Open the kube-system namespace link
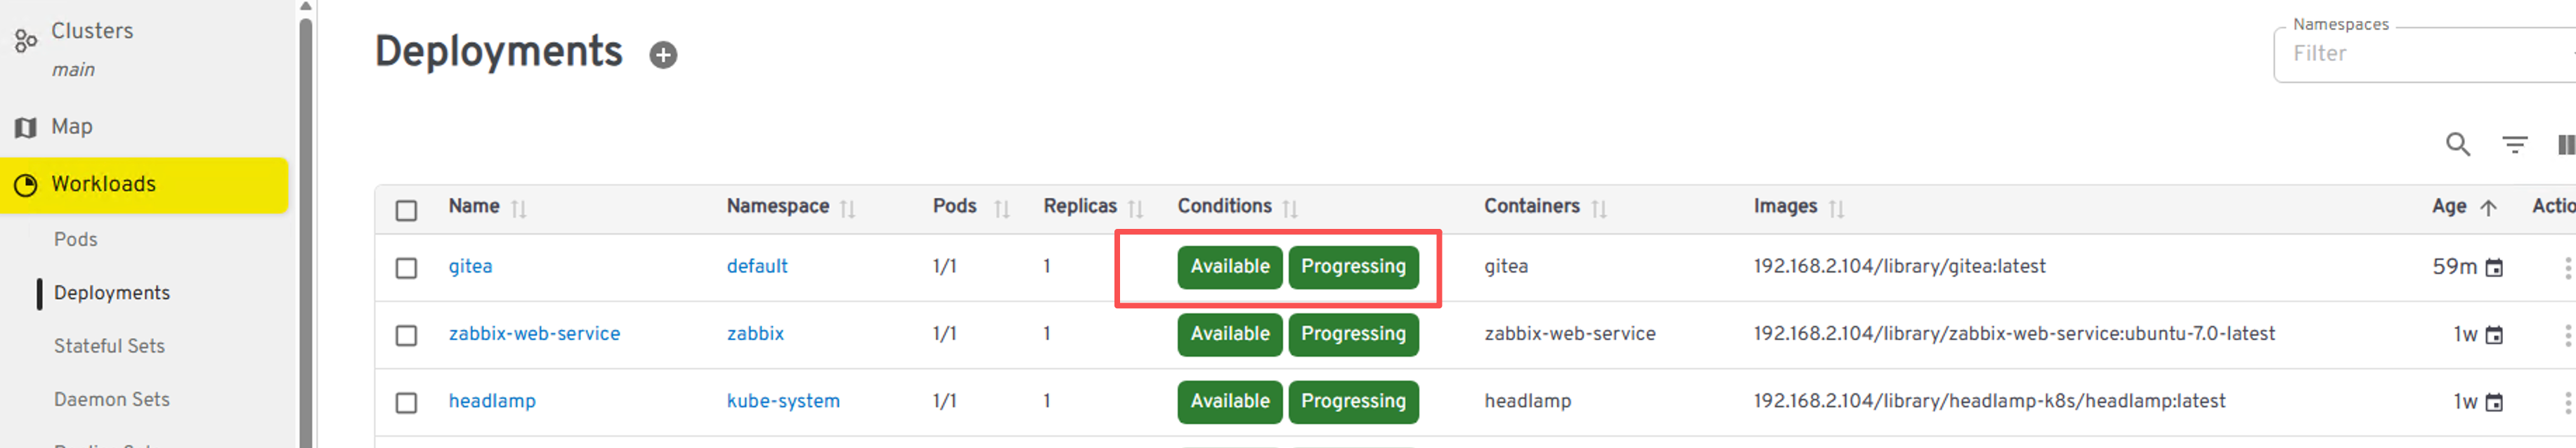This screenshot has height=448, width=2576. (x=783, y=401)
